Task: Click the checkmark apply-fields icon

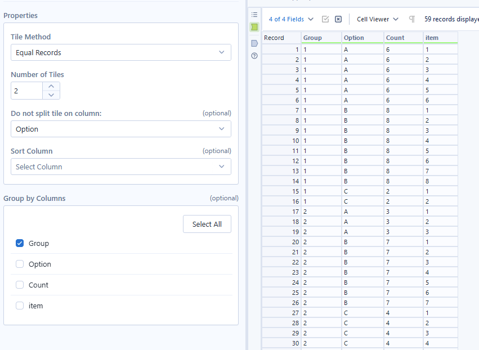Action: 325,19
